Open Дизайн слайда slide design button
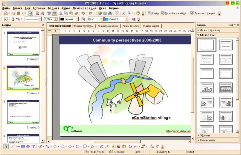Viewport: 241px width, 155px height. click(173, 14)
